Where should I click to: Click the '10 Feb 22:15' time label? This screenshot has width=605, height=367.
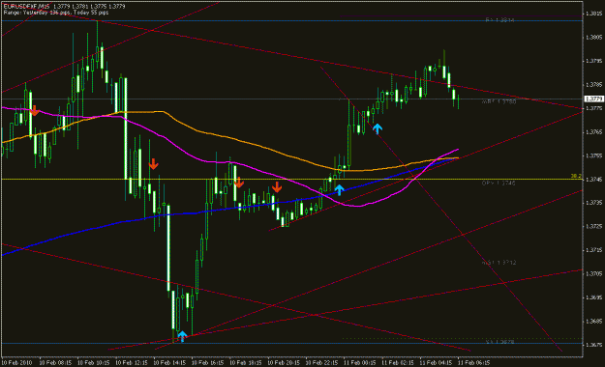[x=321, y=363]
